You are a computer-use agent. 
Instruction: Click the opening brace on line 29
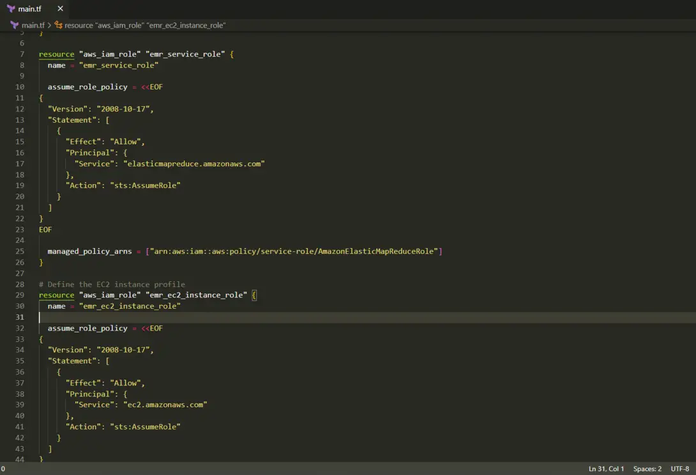pos(254,295)
